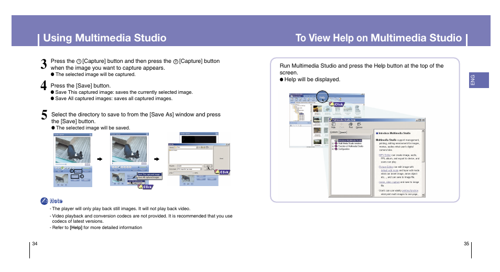500x272 pixels.
Task: Select the captured dog thumbnail in first capture window
Action: pyautogui.click(x=62, y=179)
